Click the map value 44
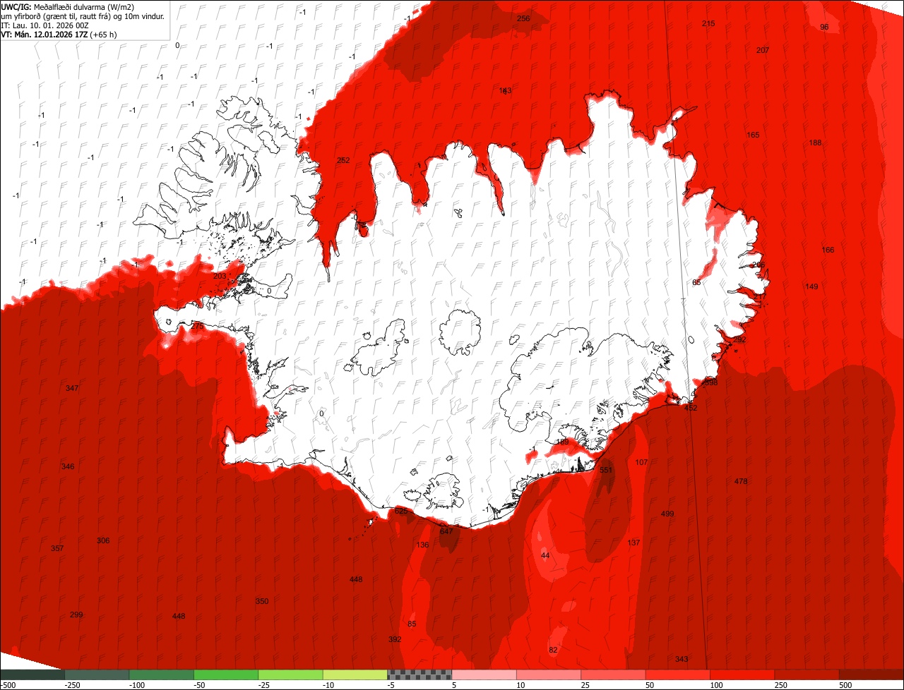The width and height of the screenshot is (904, 690). [x=545, y=556]
